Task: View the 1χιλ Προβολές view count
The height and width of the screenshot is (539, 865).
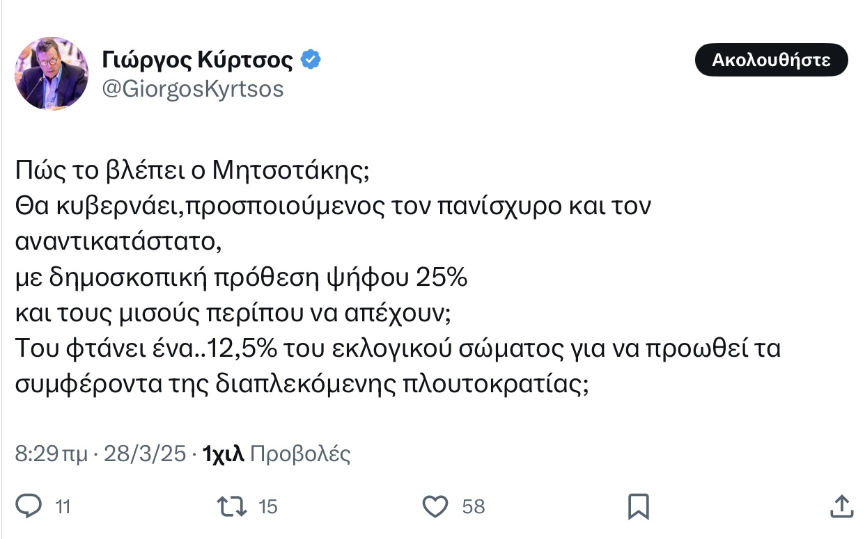Action: 276,454
